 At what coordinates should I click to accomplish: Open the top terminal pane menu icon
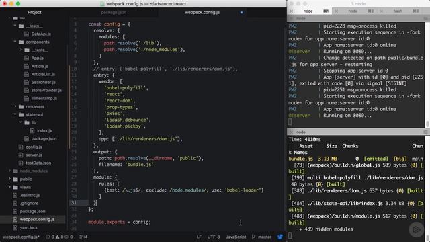pyautogui.click(x=426, y=18)
